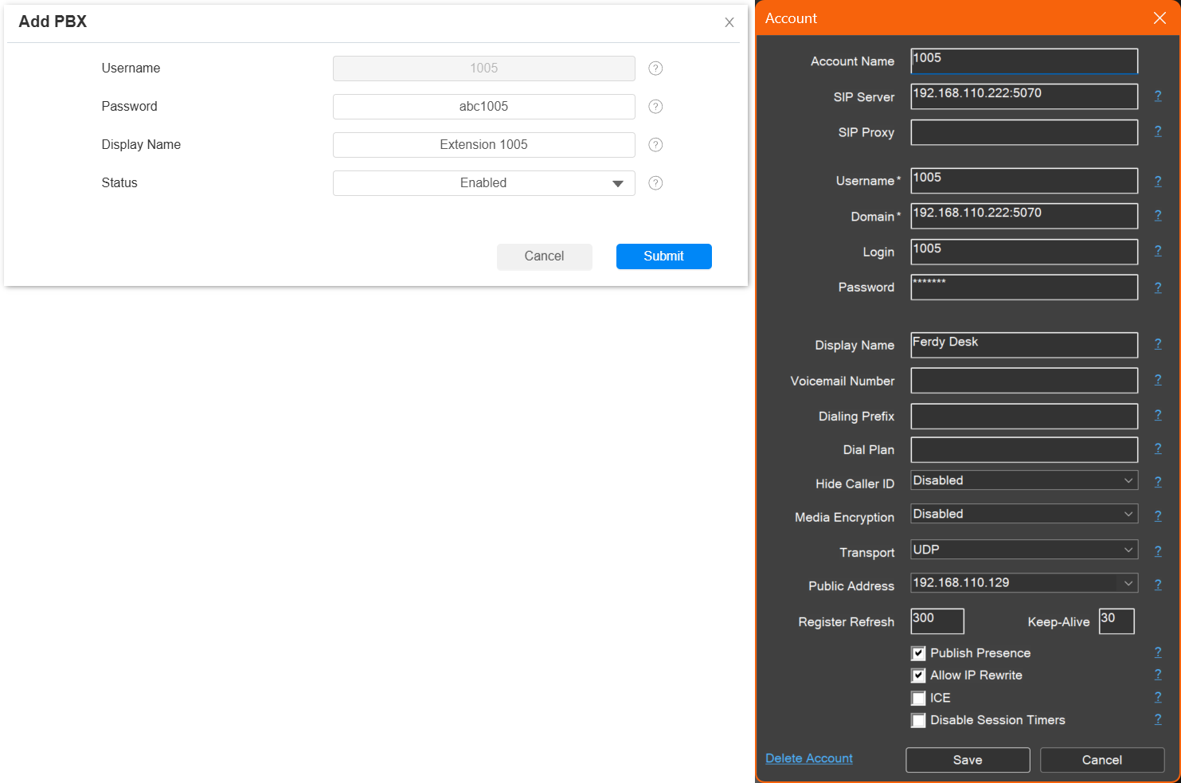Click help icon next to Username in Add PBX

tap(655, 69)
